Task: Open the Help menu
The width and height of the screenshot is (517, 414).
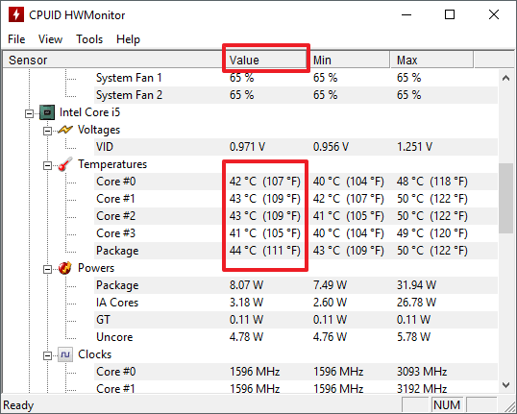Action: [128, 39]
